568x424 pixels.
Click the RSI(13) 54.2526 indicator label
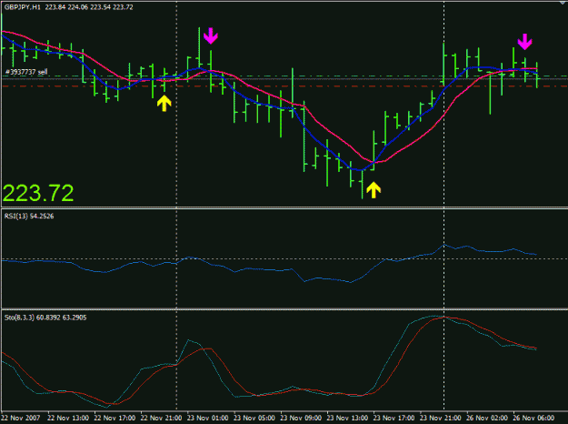(x=29, y=217)
